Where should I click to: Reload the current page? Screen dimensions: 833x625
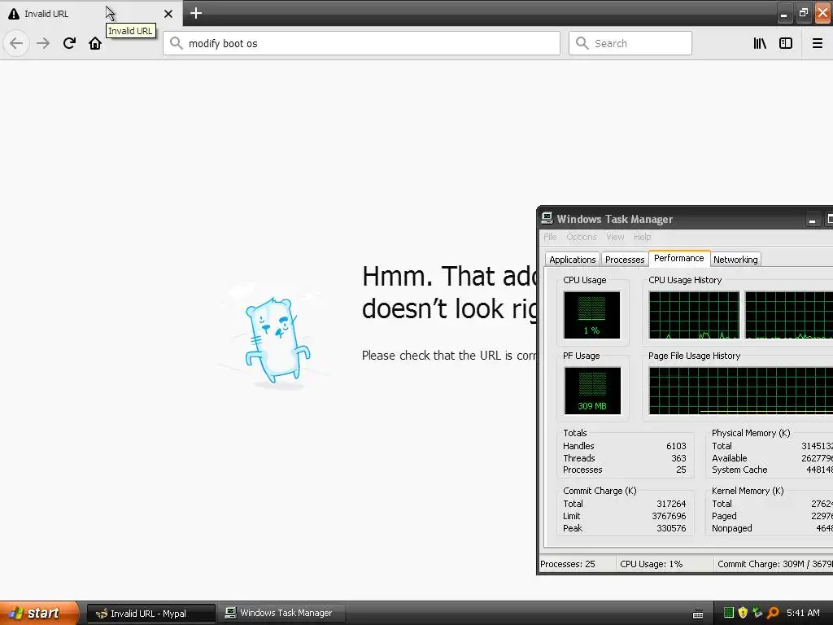(69, 43)
